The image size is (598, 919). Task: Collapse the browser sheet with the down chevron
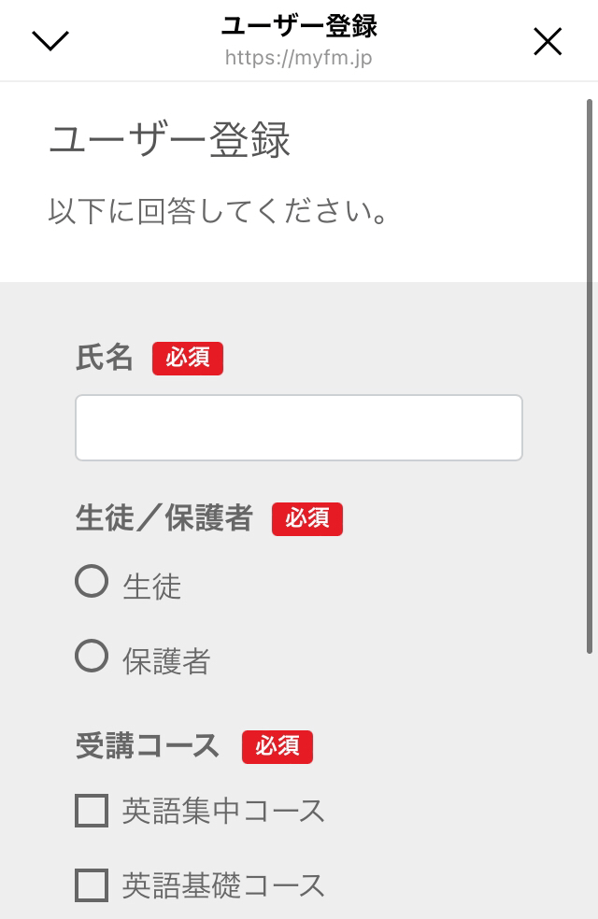(50, 40)
